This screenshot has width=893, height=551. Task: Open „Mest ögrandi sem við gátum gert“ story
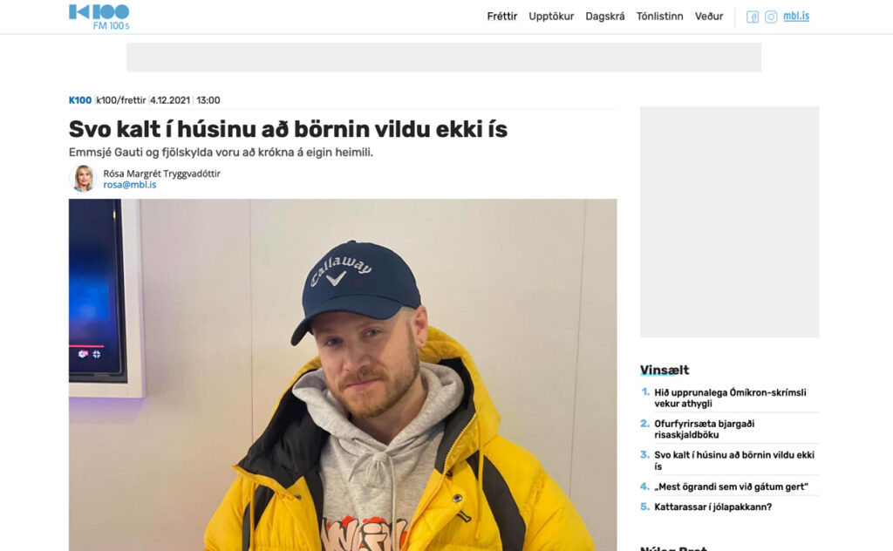coord(732,486)
